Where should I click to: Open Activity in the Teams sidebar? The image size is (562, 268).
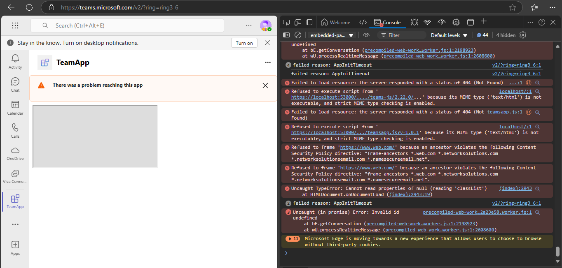(x=15, y=62)
